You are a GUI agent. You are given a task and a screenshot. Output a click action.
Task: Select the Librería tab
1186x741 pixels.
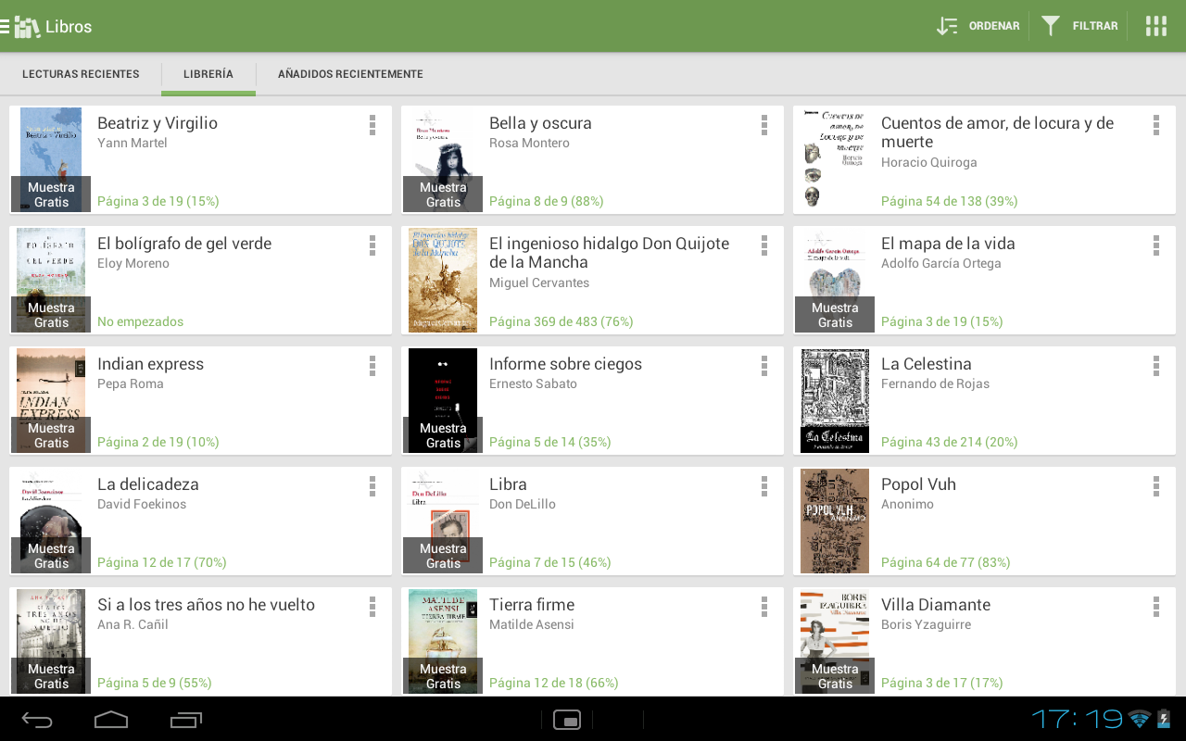208,74
